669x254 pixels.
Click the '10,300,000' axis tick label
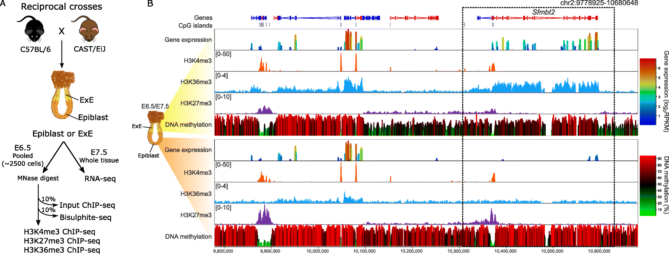click(x=458, y=251)
